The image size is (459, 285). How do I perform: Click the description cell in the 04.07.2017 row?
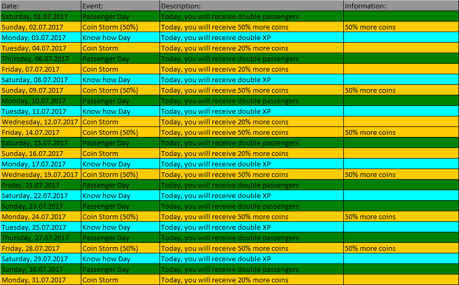tap(252, 48)
